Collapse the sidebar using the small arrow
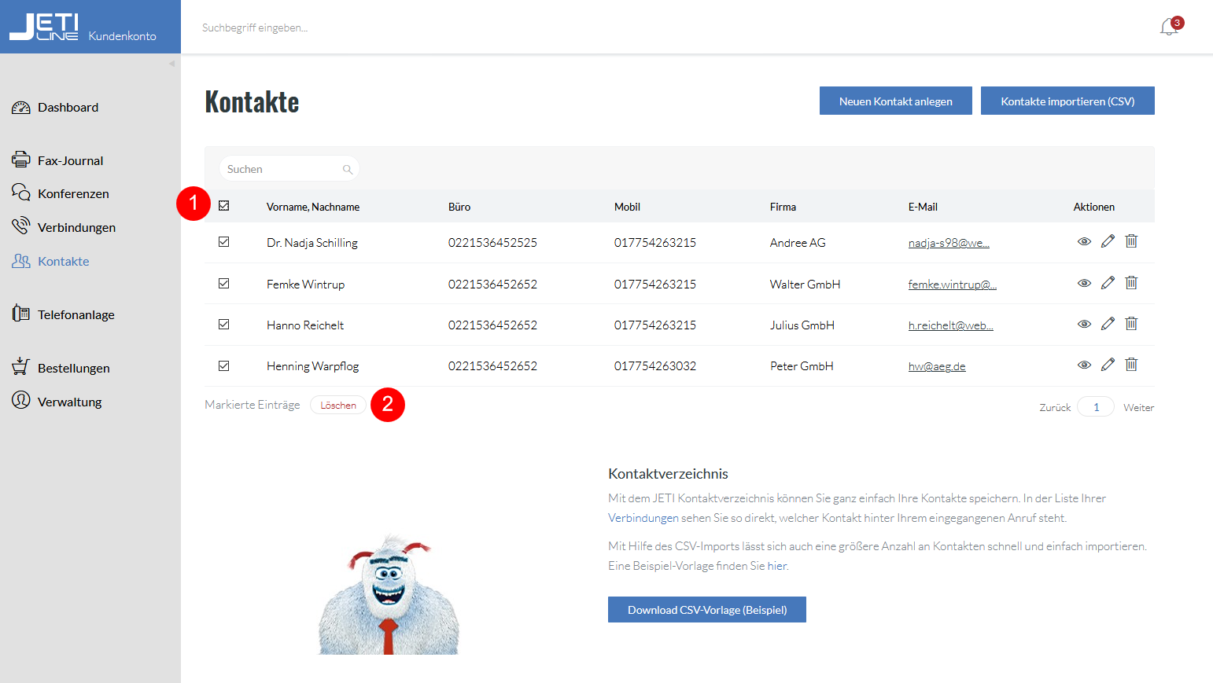 (171, 64)
